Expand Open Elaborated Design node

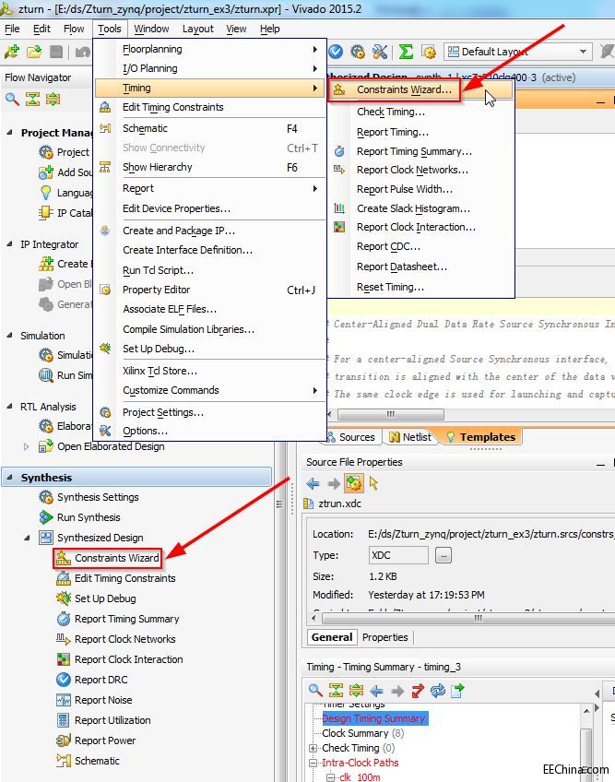tap(27, 446)
